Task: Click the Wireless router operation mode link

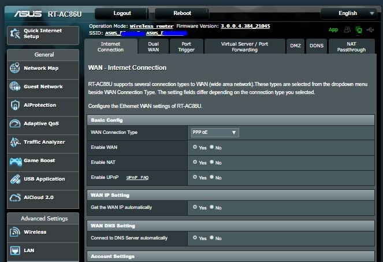Action: coord(151,27)
